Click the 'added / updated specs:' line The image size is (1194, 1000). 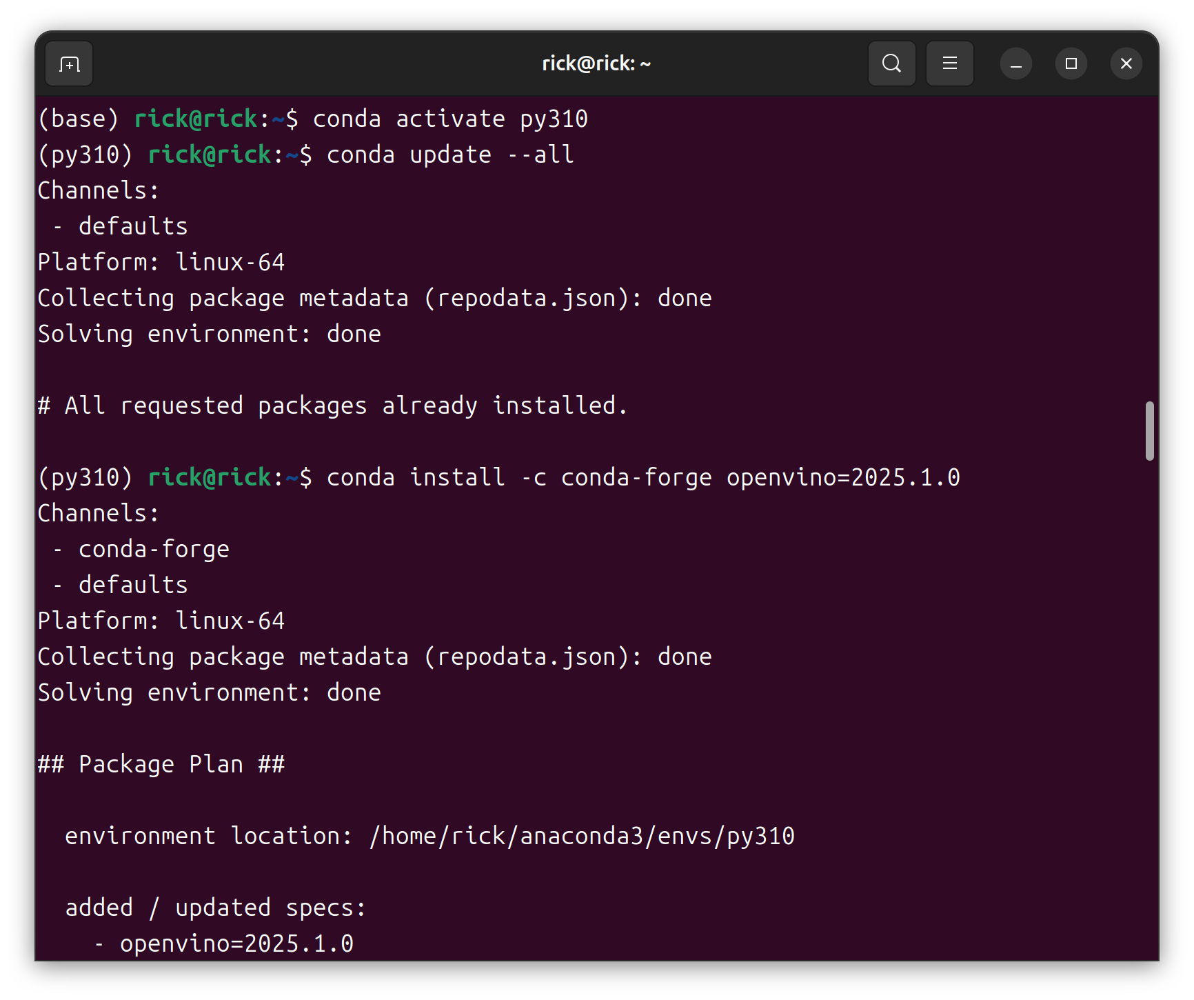pyautogui.click(x=216, y=908)
